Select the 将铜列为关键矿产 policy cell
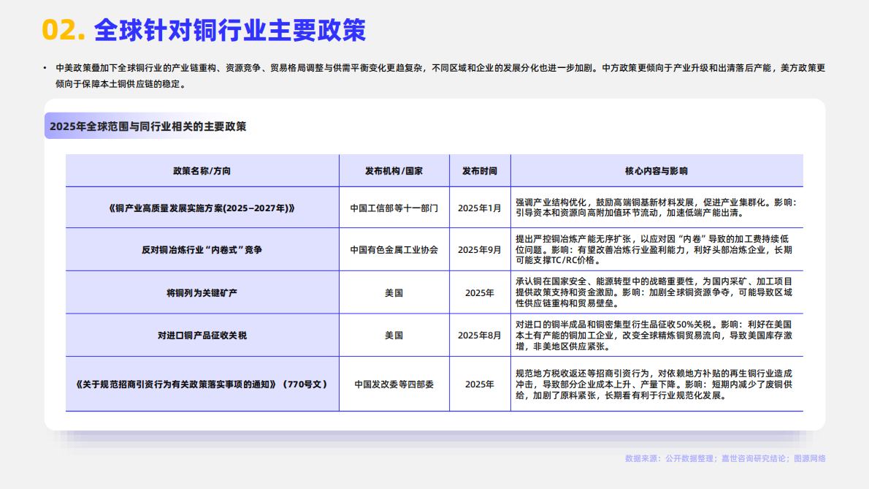 pos(202,292)
